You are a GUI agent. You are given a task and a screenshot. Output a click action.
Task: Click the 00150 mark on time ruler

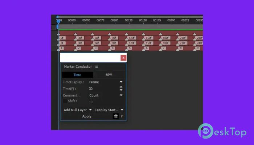[143, 21]
